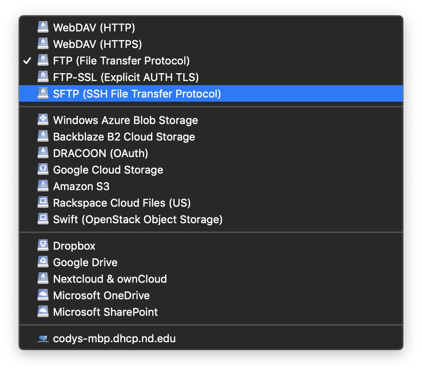Screen dimensions: 422x372
Task: Click the checkmark next to FTP
Action: pyautogui.click(x=27, y=61)
